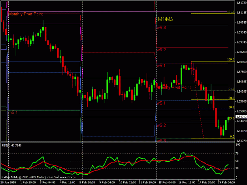Image resolution: width=247 pixels, height=185 pixels.
Task: Click the '3 Feb 04:00' time label
Action: [47, 182]
